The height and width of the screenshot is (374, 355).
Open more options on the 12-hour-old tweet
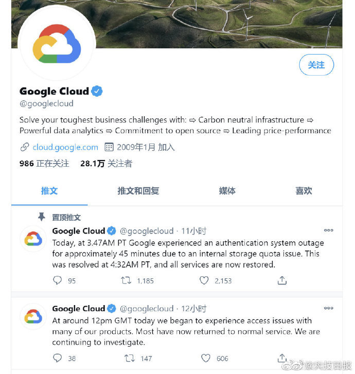click(x=329, y=308)
